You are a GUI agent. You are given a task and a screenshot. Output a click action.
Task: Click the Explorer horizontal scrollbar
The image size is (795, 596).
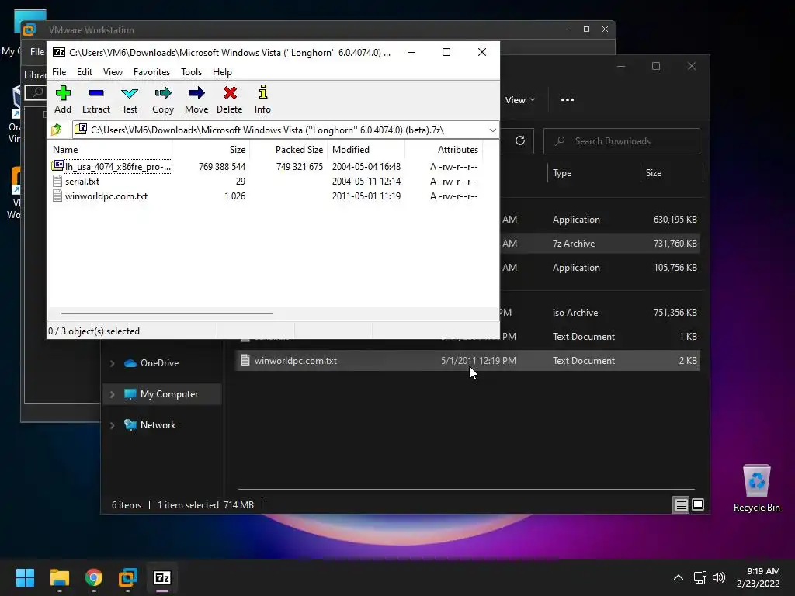click(466, 490)
